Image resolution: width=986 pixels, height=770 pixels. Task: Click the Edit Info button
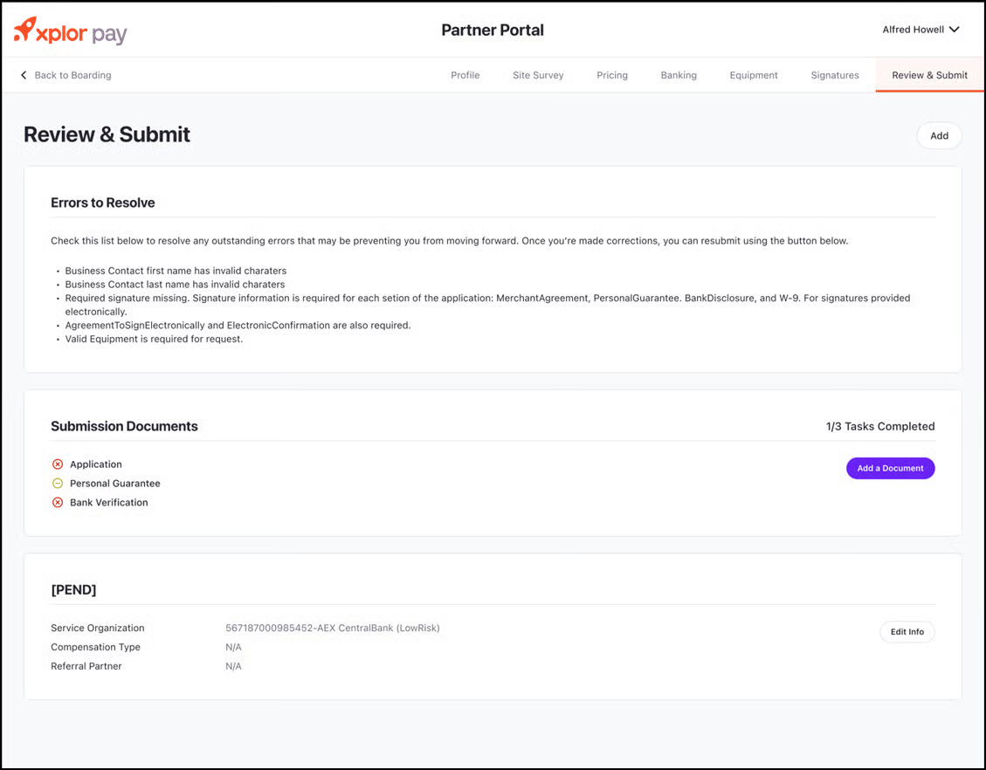(907, 632)
